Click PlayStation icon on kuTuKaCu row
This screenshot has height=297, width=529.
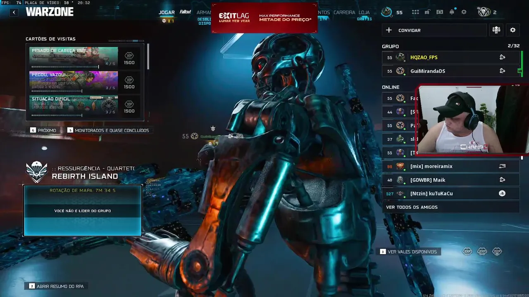click(502, 193)
